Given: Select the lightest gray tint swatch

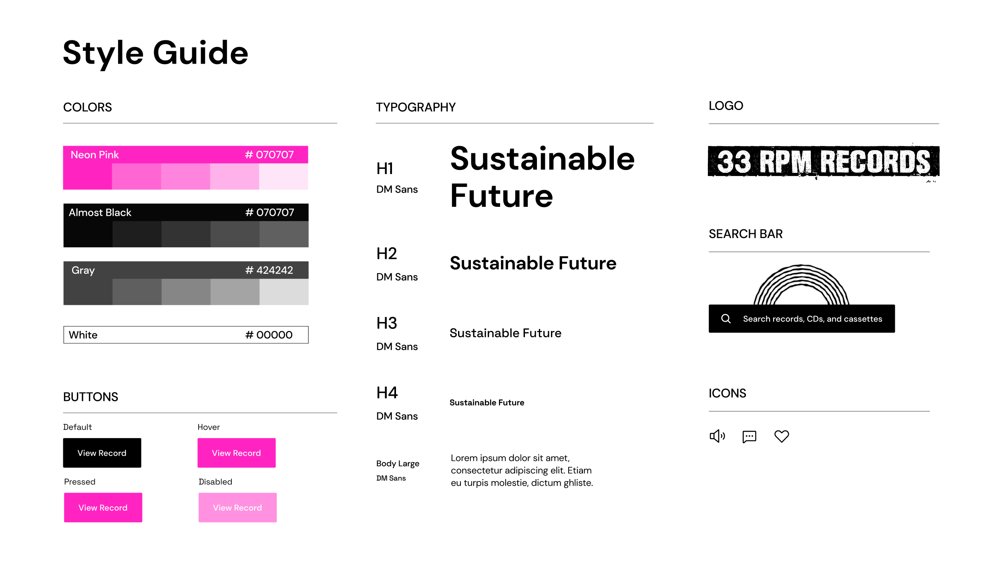Looking at the screenshot, I should [x=284, y=292].
